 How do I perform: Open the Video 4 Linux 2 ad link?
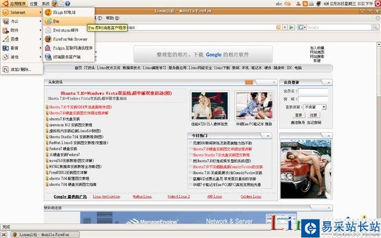pyautogui.click(x=179, y=196)
